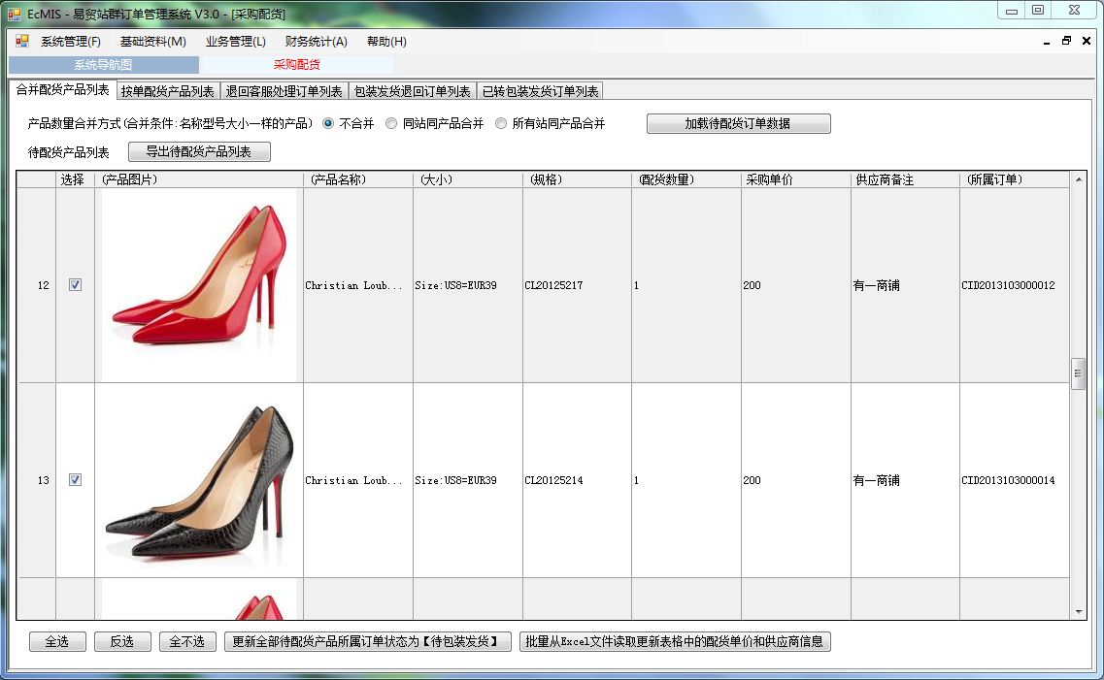Click quantity 1 cell in row 12
Viewport: 1104px width, 680px height.
[x=686, y=285]
